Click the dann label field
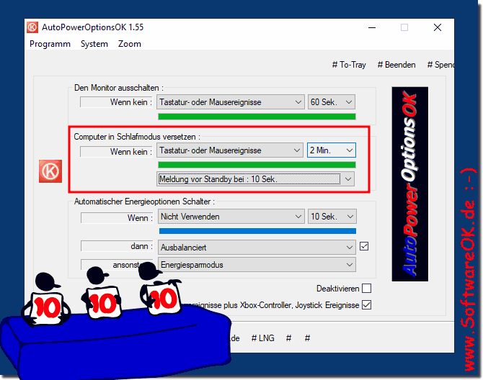 coord(117,246)
